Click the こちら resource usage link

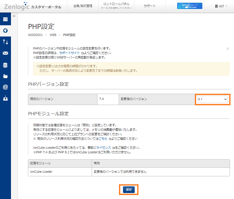click(x=103, y=138)
